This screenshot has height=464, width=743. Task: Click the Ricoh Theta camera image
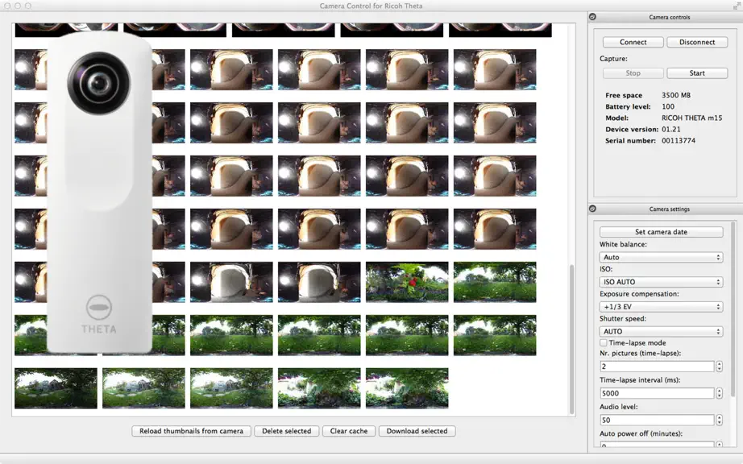pos(99,193)
